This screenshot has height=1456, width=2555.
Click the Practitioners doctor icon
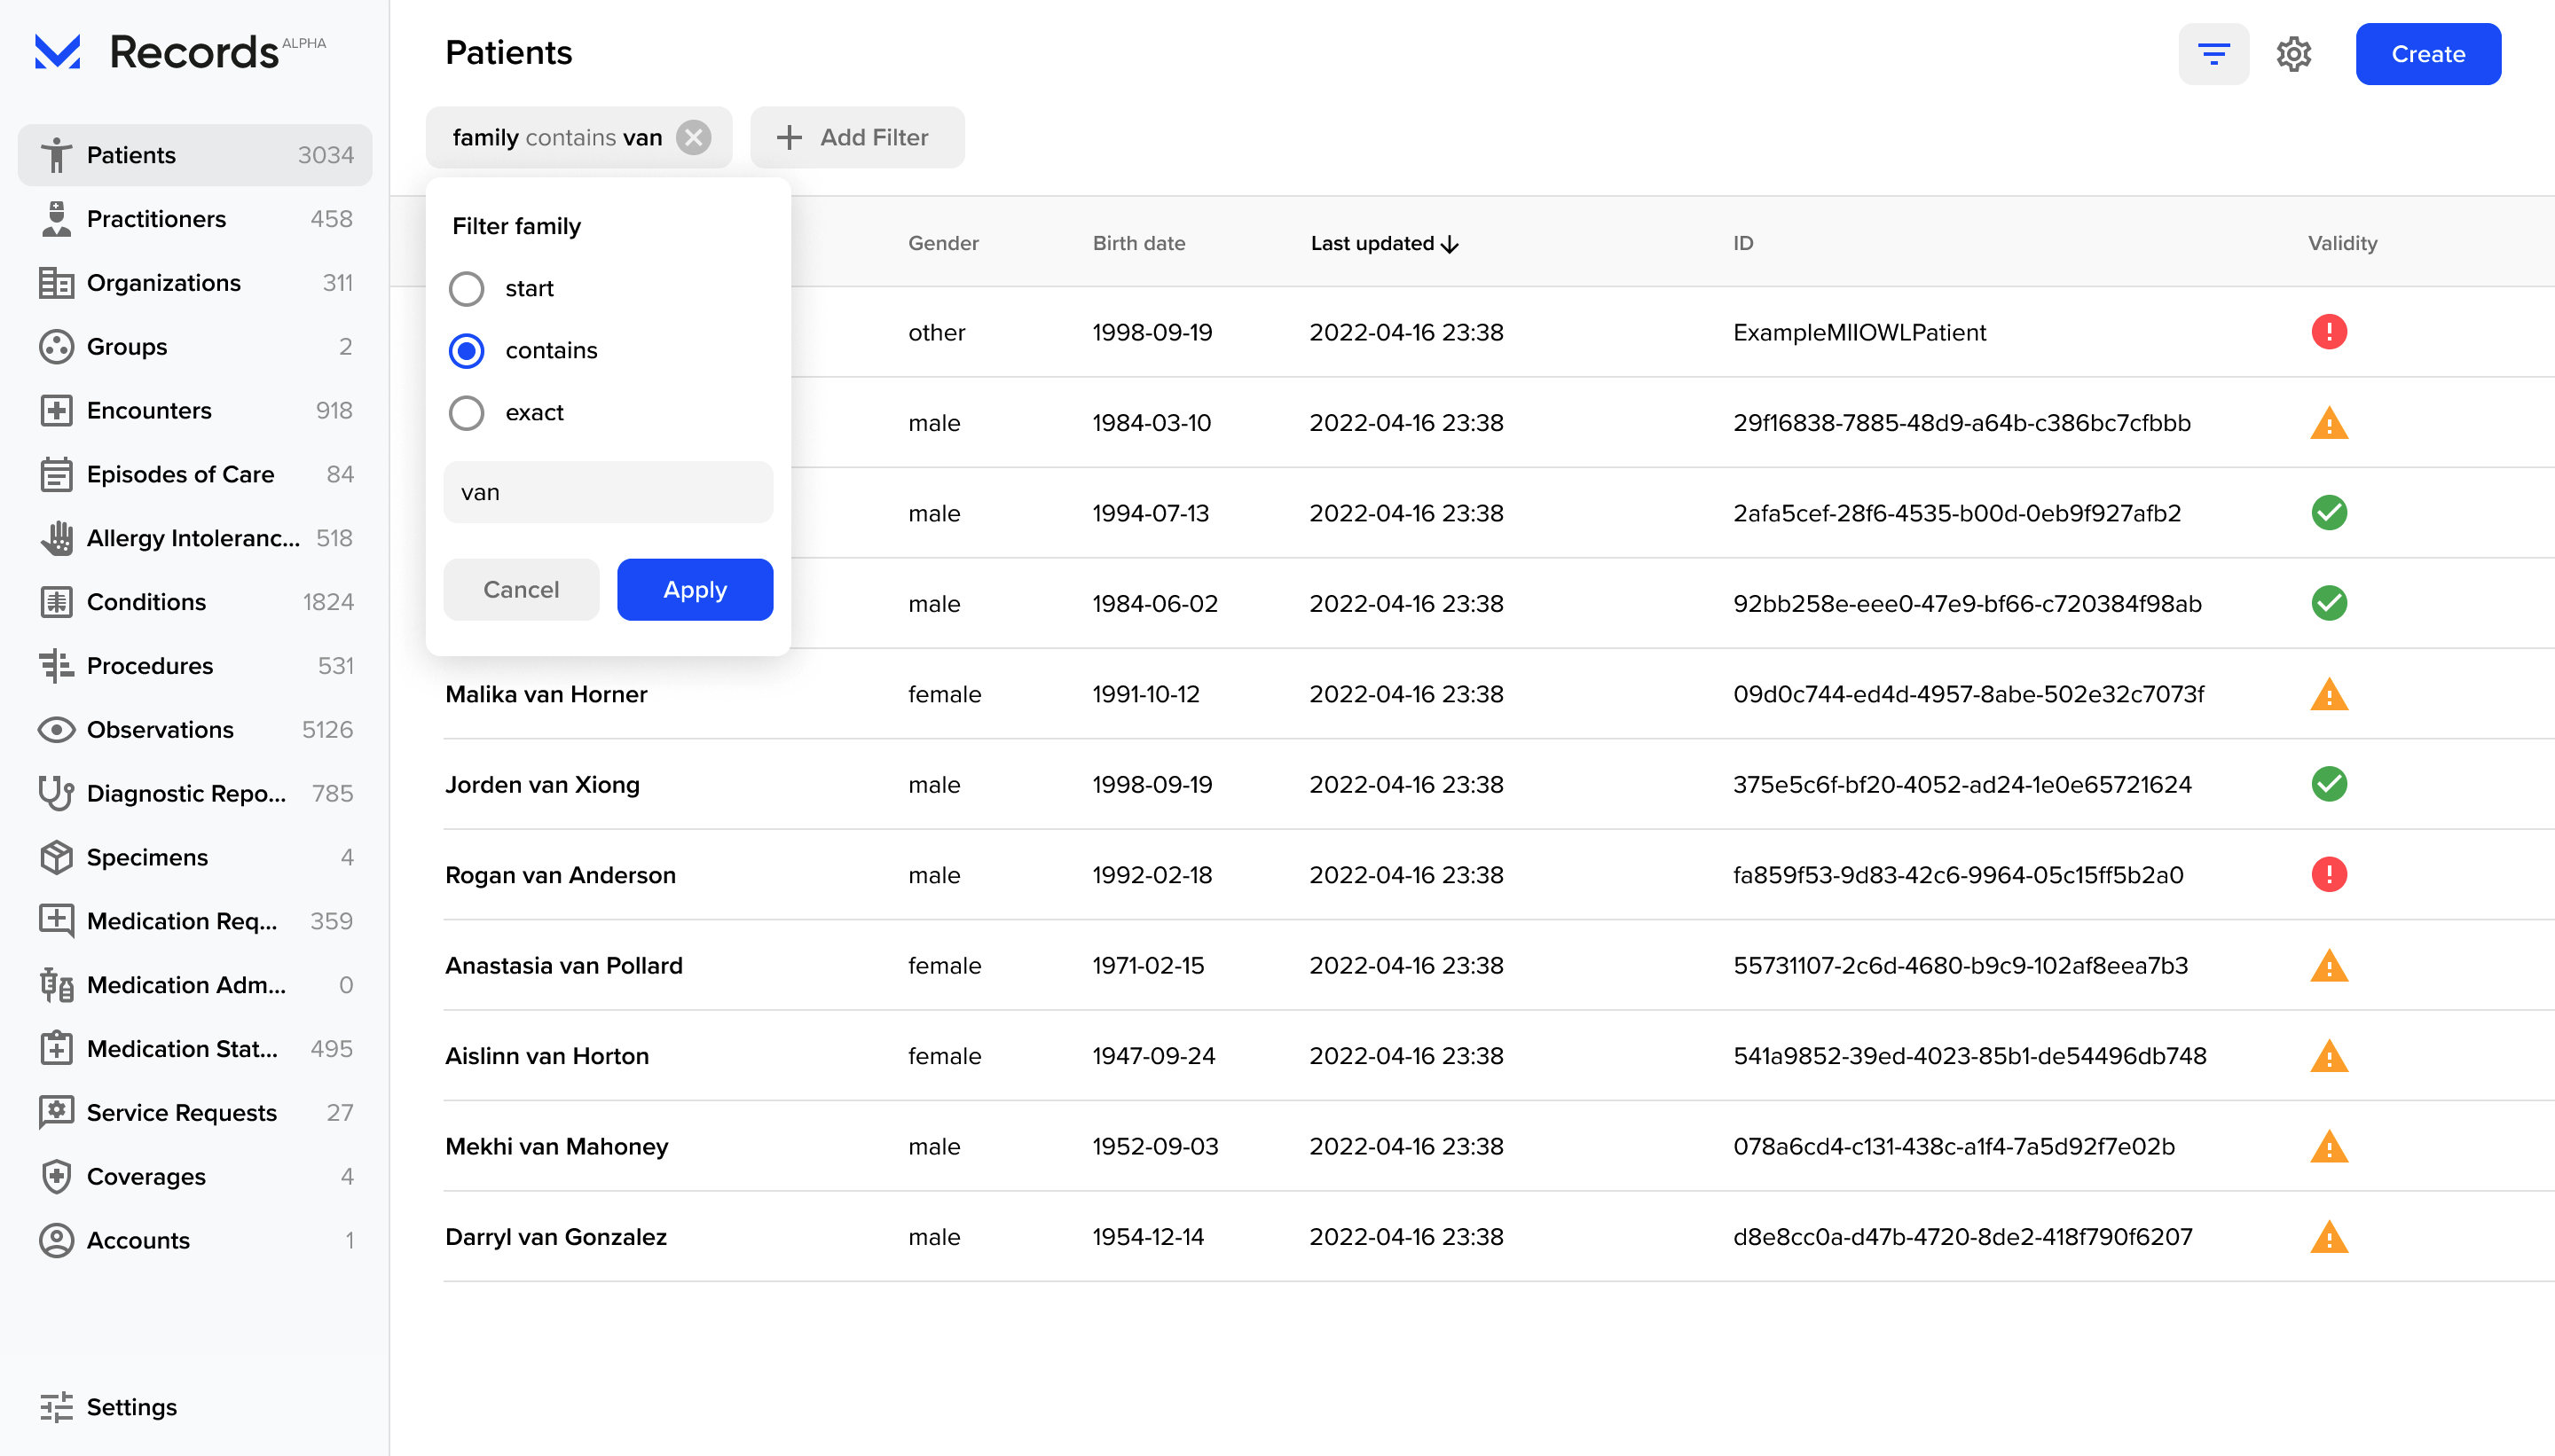click(x=57, y=219)
